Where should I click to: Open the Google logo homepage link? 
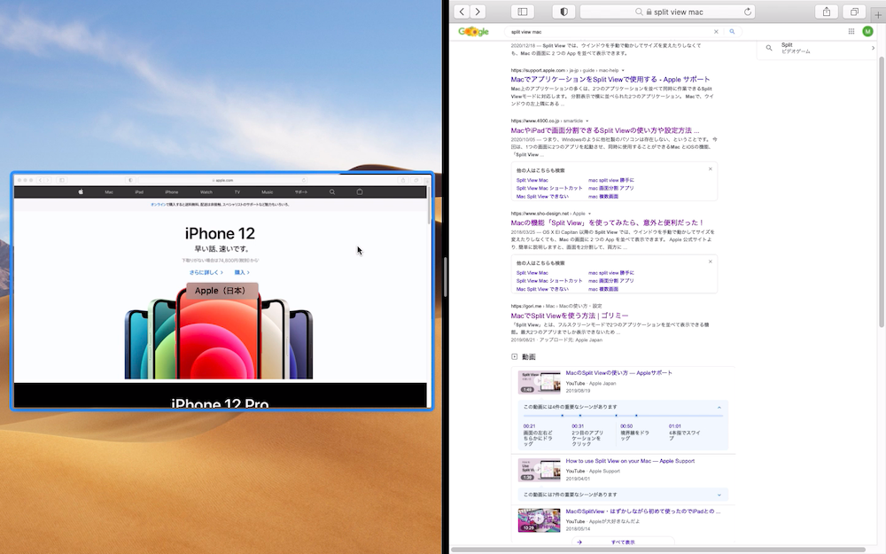(x=473, y=32)
